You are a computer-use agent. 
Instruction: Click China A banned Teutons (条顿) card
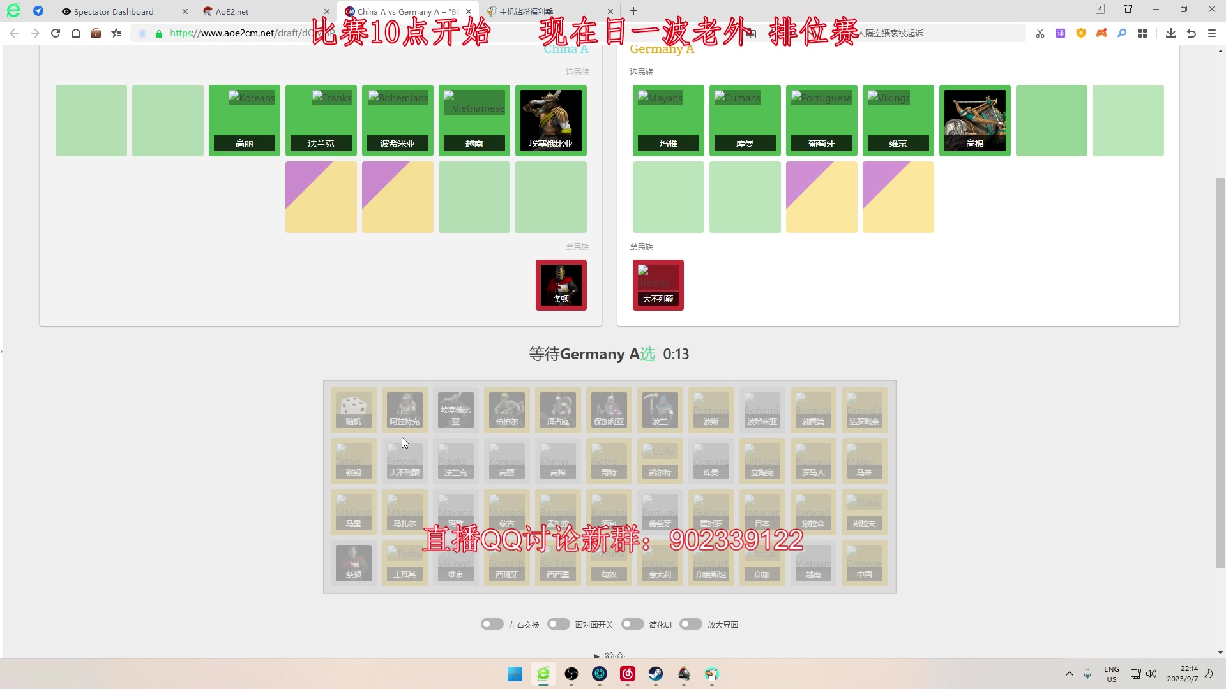coord(561,285)
